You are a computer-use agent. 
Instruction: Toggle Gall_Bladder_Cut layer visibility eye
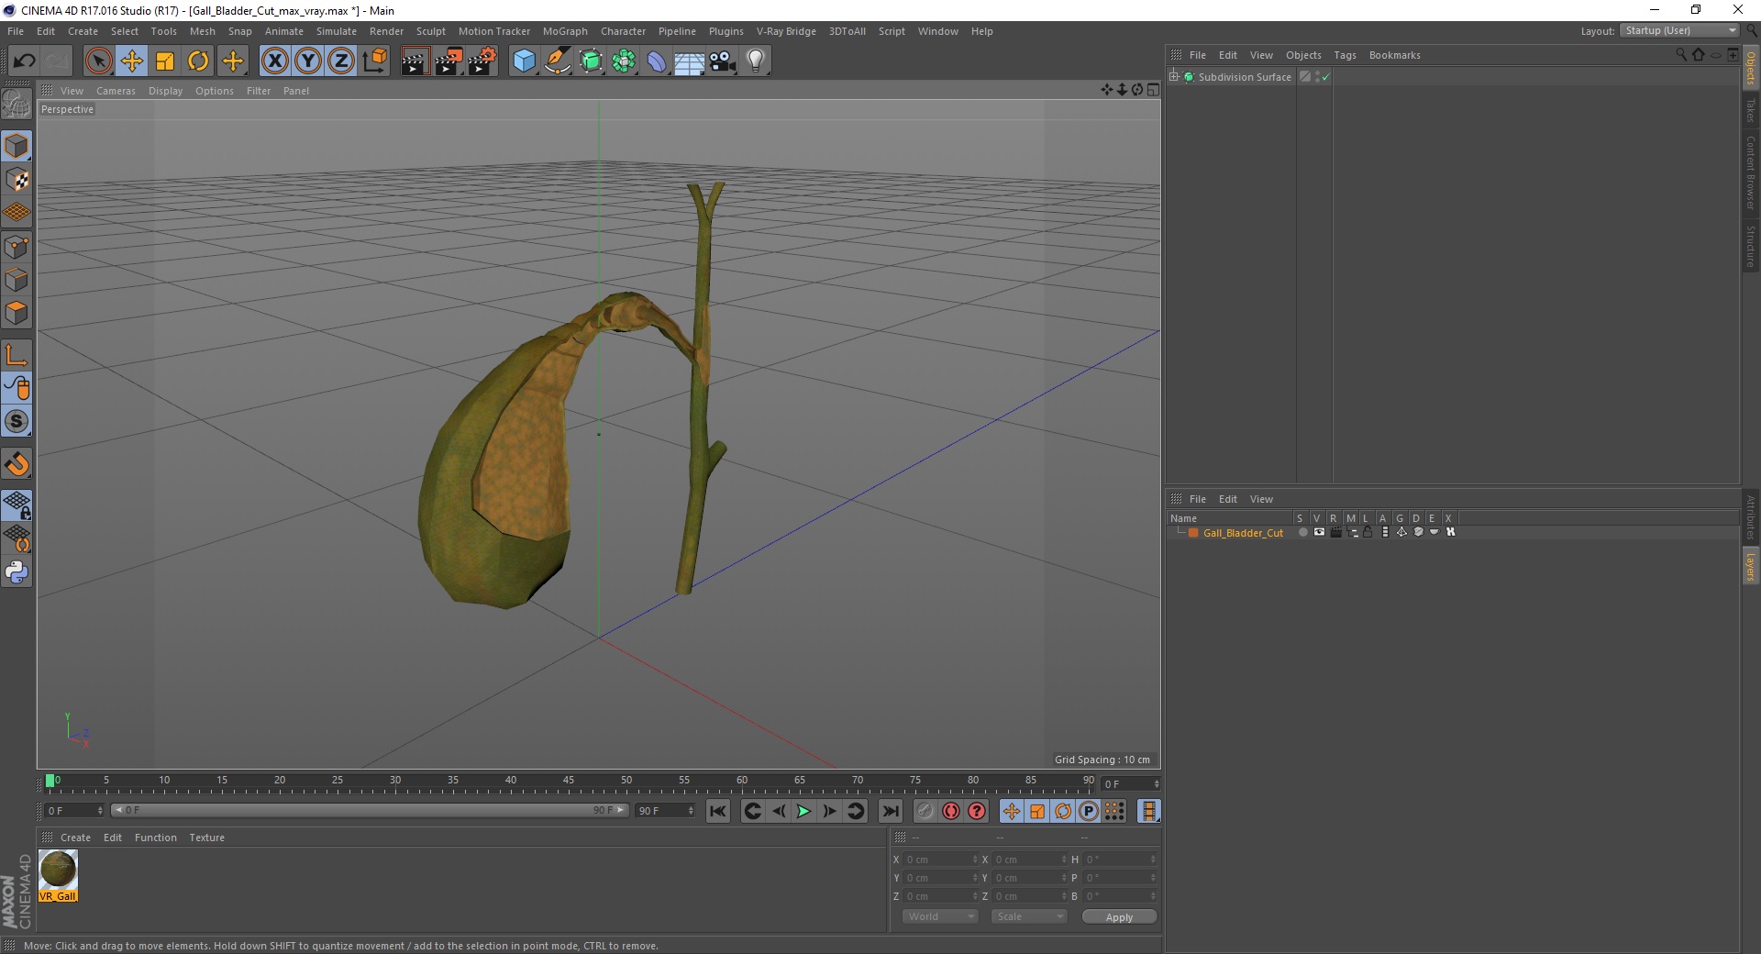pos(1319,532)
